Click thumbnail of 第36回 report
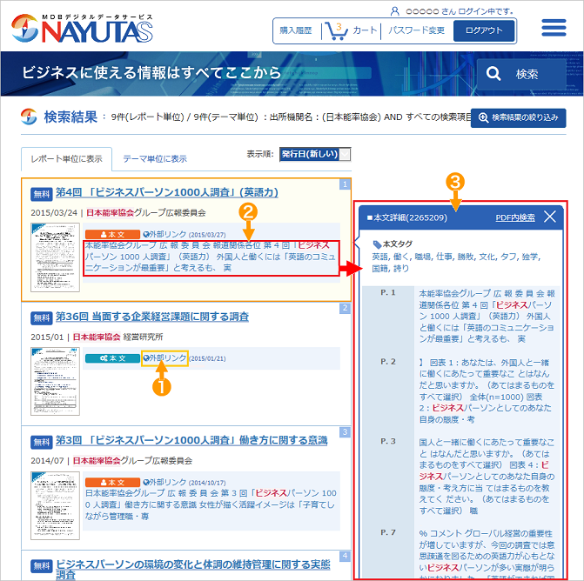 coord(55,381)
